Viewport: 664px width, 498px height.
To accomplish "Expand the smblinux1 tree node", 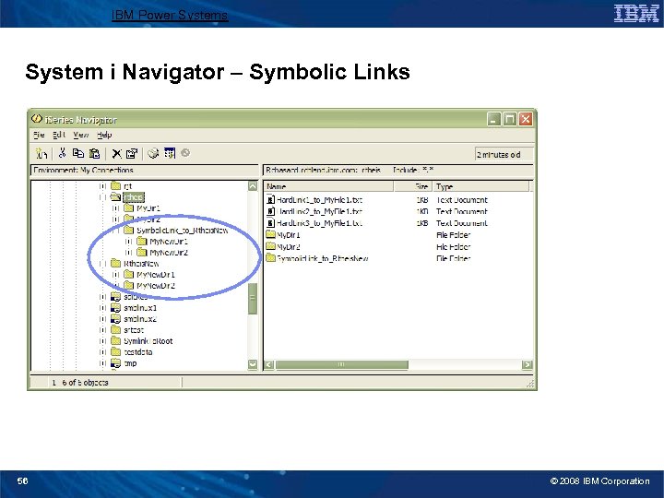I will click(102, 308).
